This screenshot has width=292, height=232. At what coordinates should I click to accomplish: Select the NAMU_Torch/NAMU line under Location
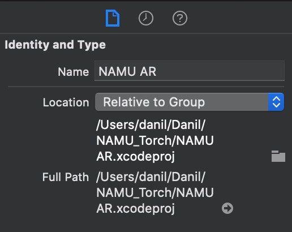pyautogui.click(x=155, y=140)
